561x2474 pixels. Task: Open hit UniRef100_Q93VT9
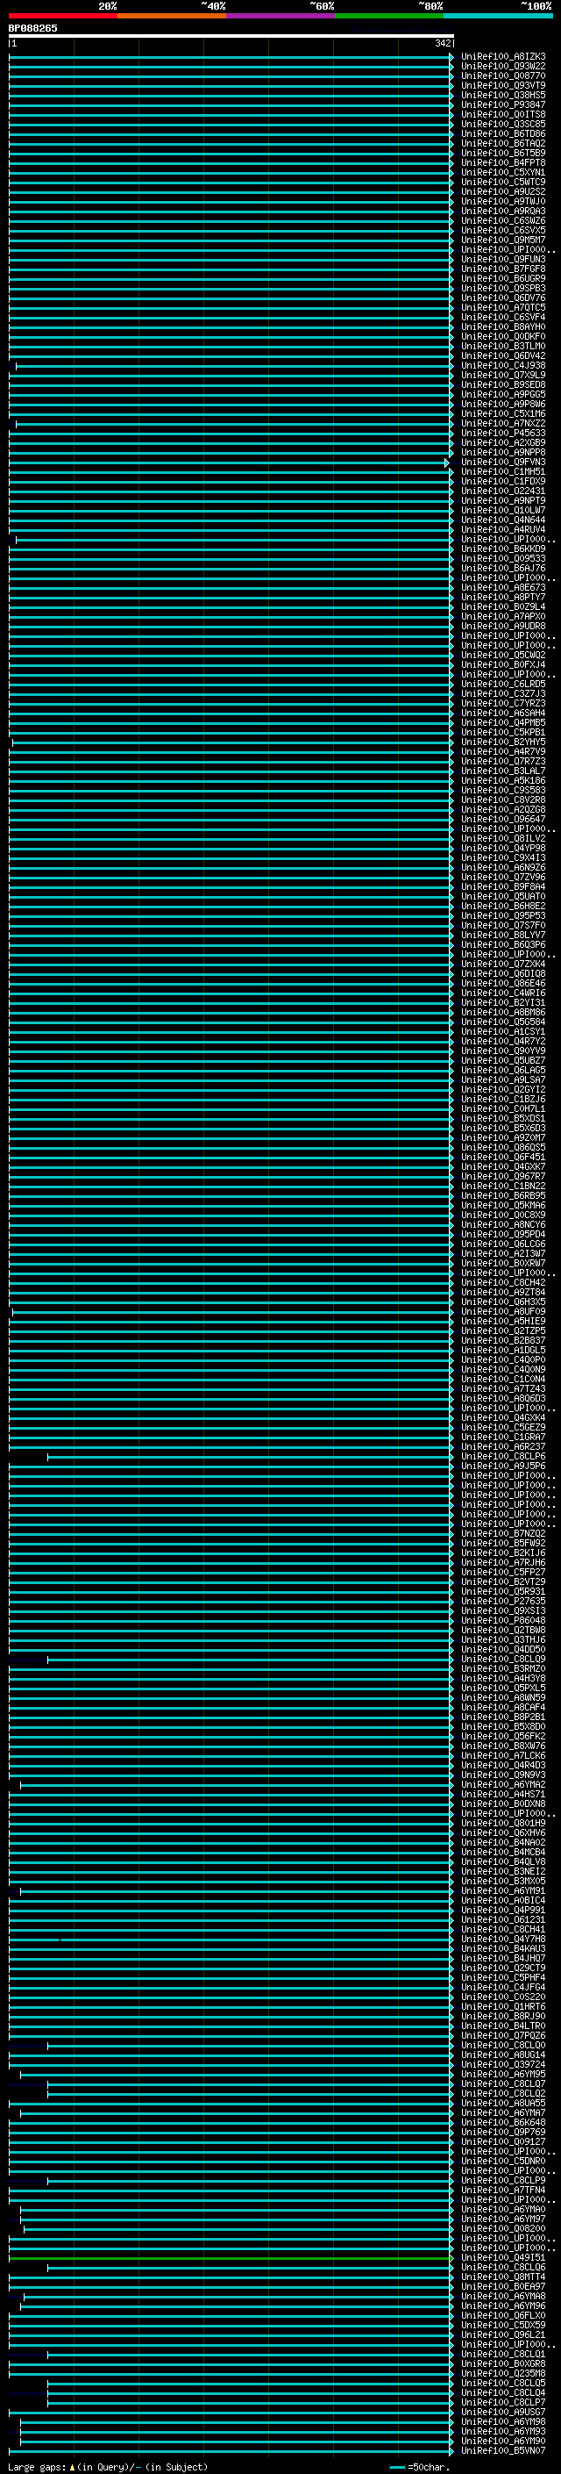[x=503, y=85]
